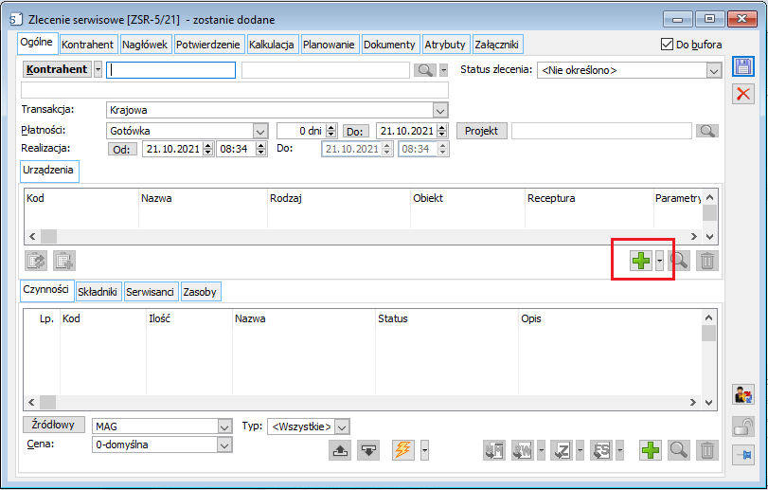The image size is (768, 490).
Task: Click the Czynności list horizontal scrollbar thumb
Action: (x=47, y=402)
